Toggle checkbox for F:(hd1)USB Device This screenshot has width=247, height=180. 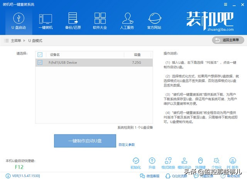pyautogui.click(x=40, y=62)
